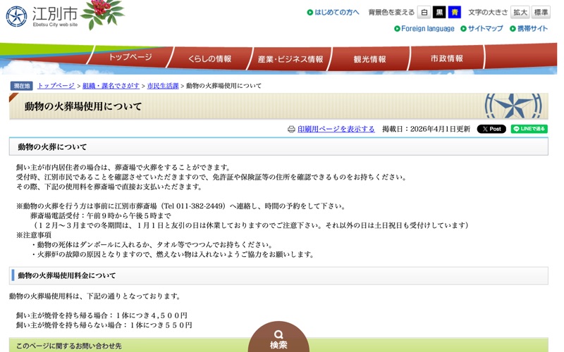Image resolution: width=564 pixels, height=352 pixels.
Task: Open the 携帯サイト link
Action: pyautogui.click(x=532, y=29)
